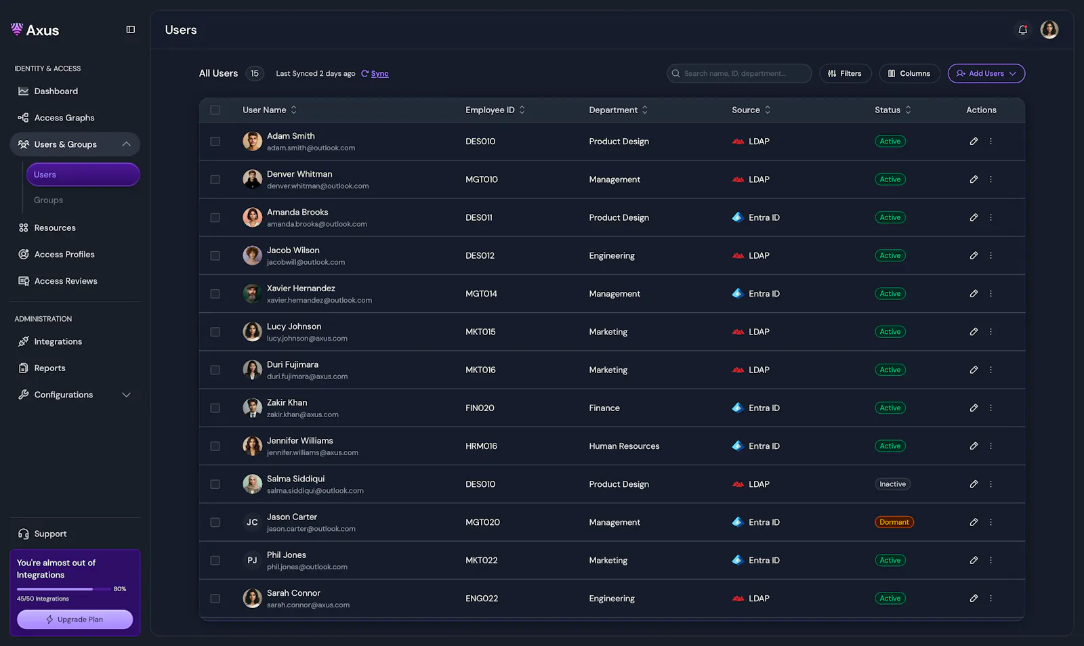The image size is (1084, 646).
Task: Open Access Reviews section
Action: (x=66, y=281)
